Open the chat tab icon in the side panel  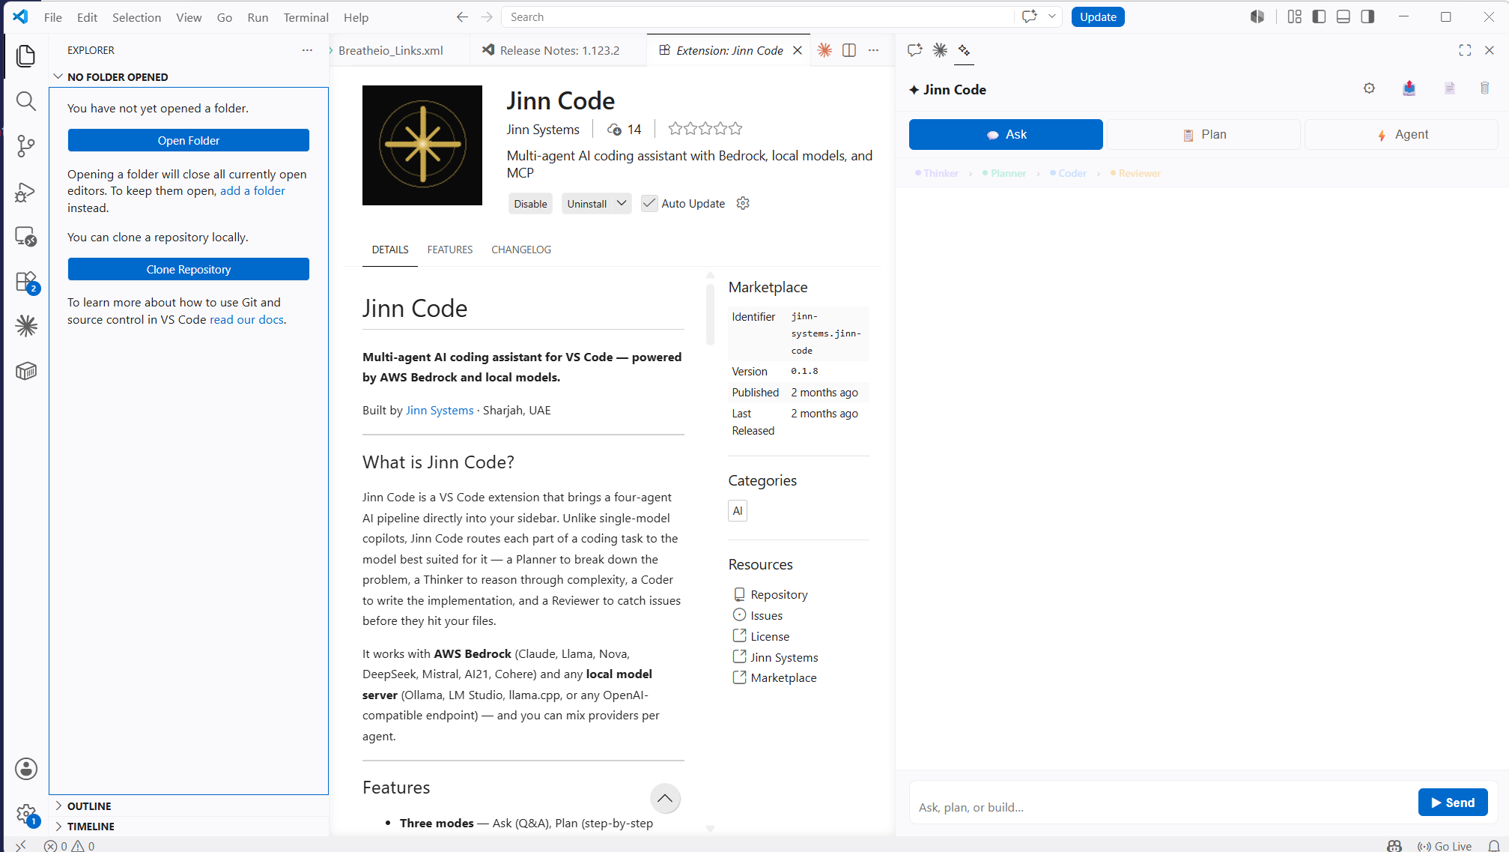pyautogui.click(x=914, y=50)
